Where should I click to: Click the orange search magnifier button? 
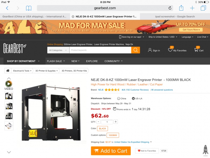(135, 50)
